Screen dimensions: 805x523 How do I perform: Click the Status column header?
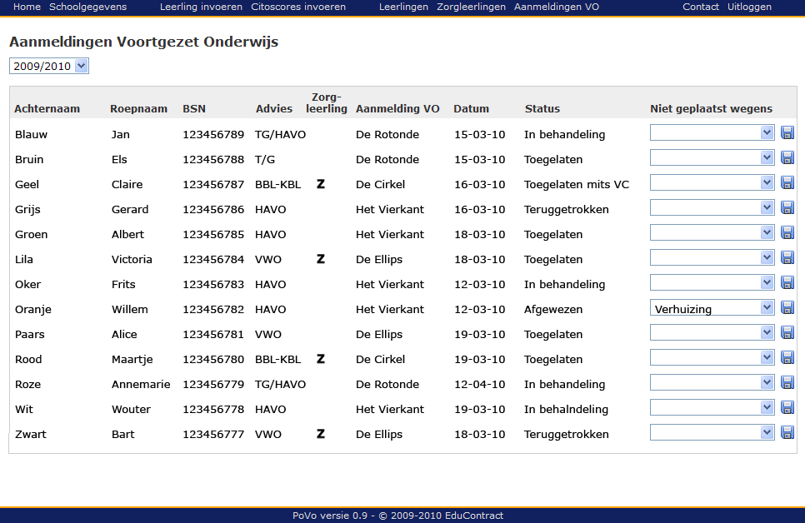pos(542,108)
